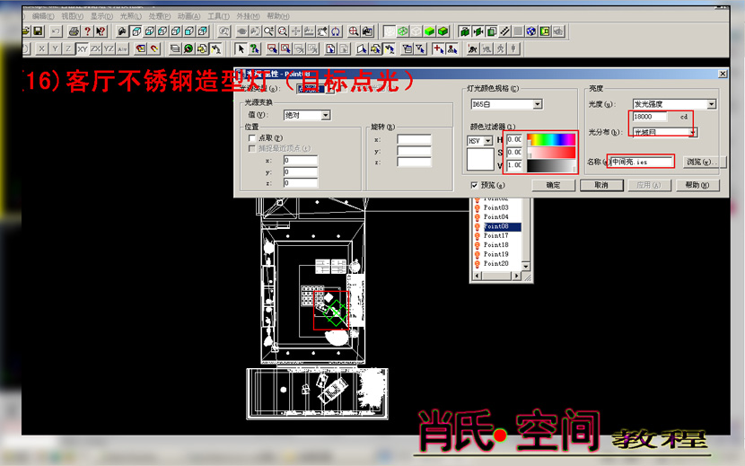
Task: Open the 光照(L) menu
Action: click(x=131, y=16)
